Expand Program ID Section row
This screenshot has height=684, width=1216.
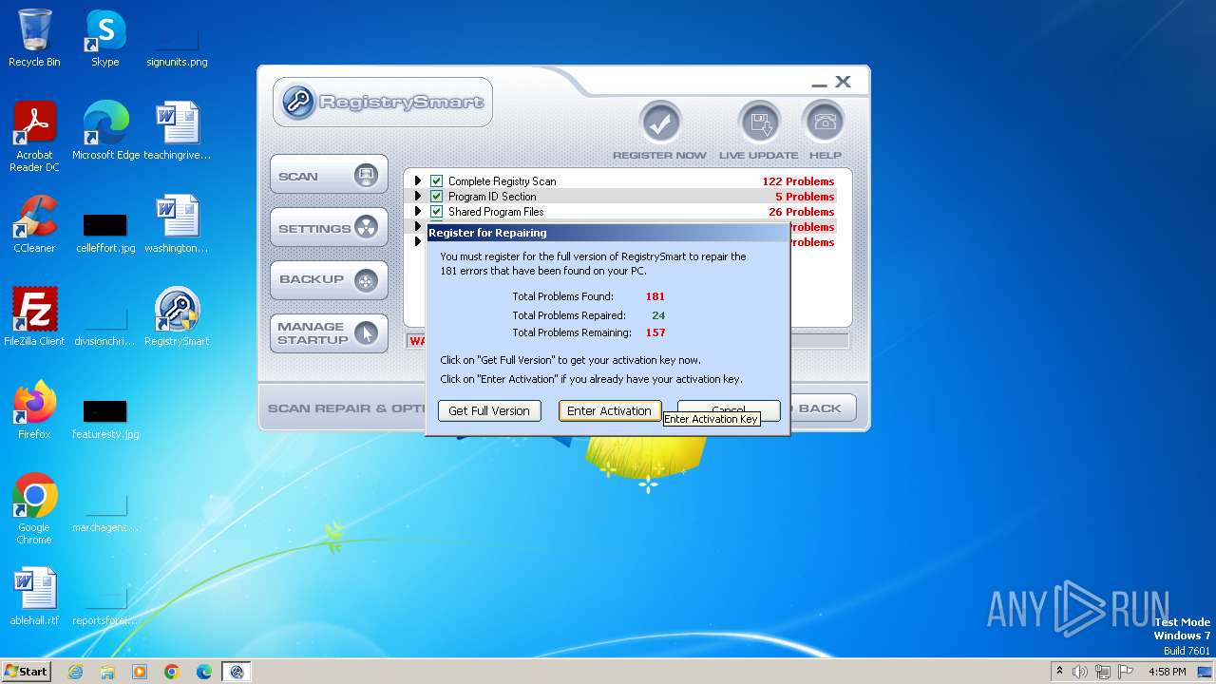pos(417,196)
